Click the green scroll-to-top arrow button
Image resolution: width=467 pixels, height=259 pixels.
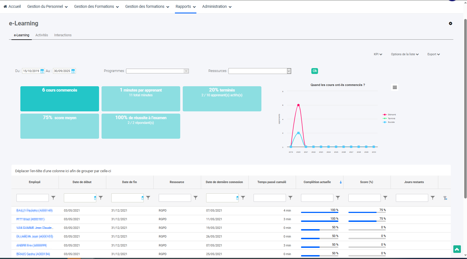457,249
